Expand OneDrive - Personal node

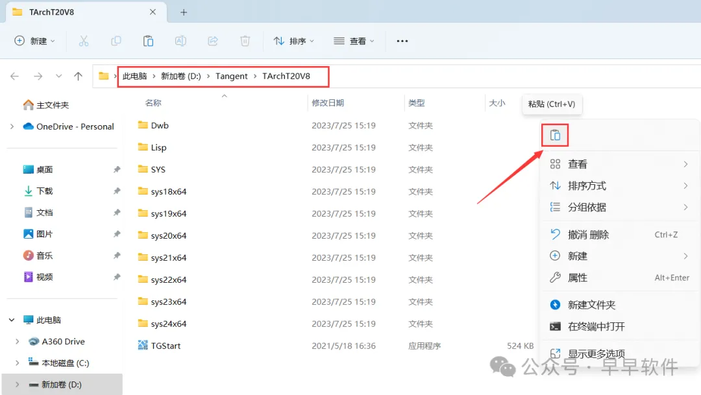(12, 126)
